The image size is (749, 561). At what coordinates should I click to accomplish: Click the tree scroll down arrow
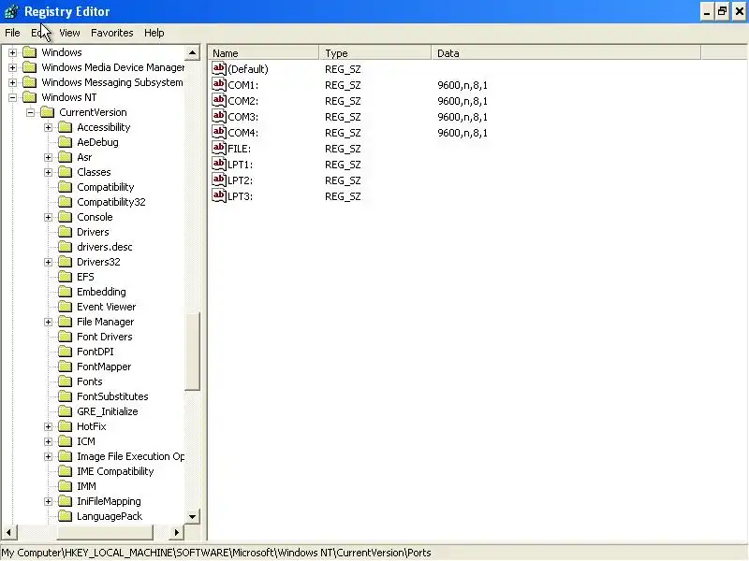coord(192,516)
